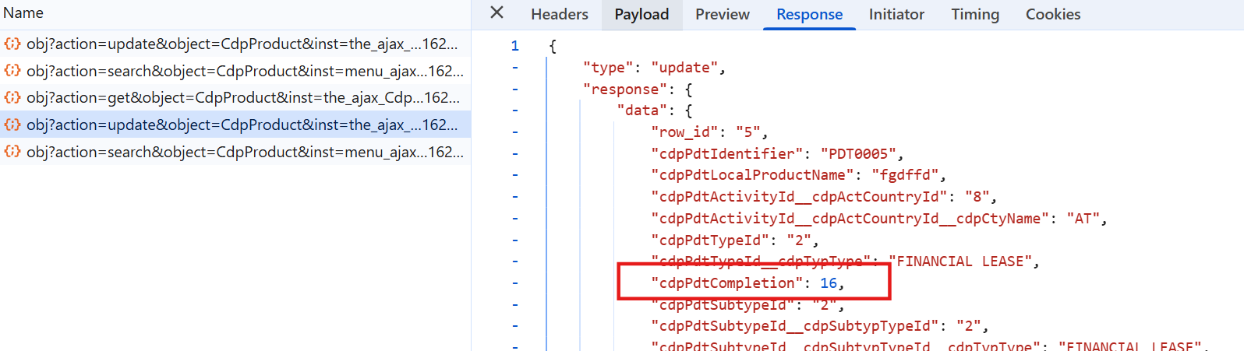Viewport: 1244px width, 351px height.
Task: Switch to the Headers tab
Action: [x=559, y=15]
